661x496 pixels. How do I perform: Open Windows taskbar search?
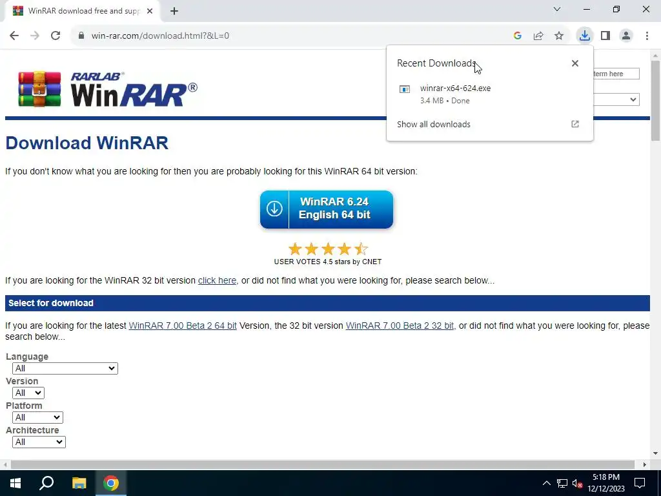[46, 483]
